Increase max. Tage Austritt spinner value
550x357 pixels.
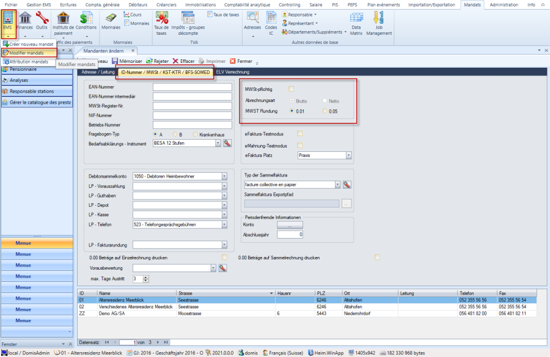[x=145, y=277]
